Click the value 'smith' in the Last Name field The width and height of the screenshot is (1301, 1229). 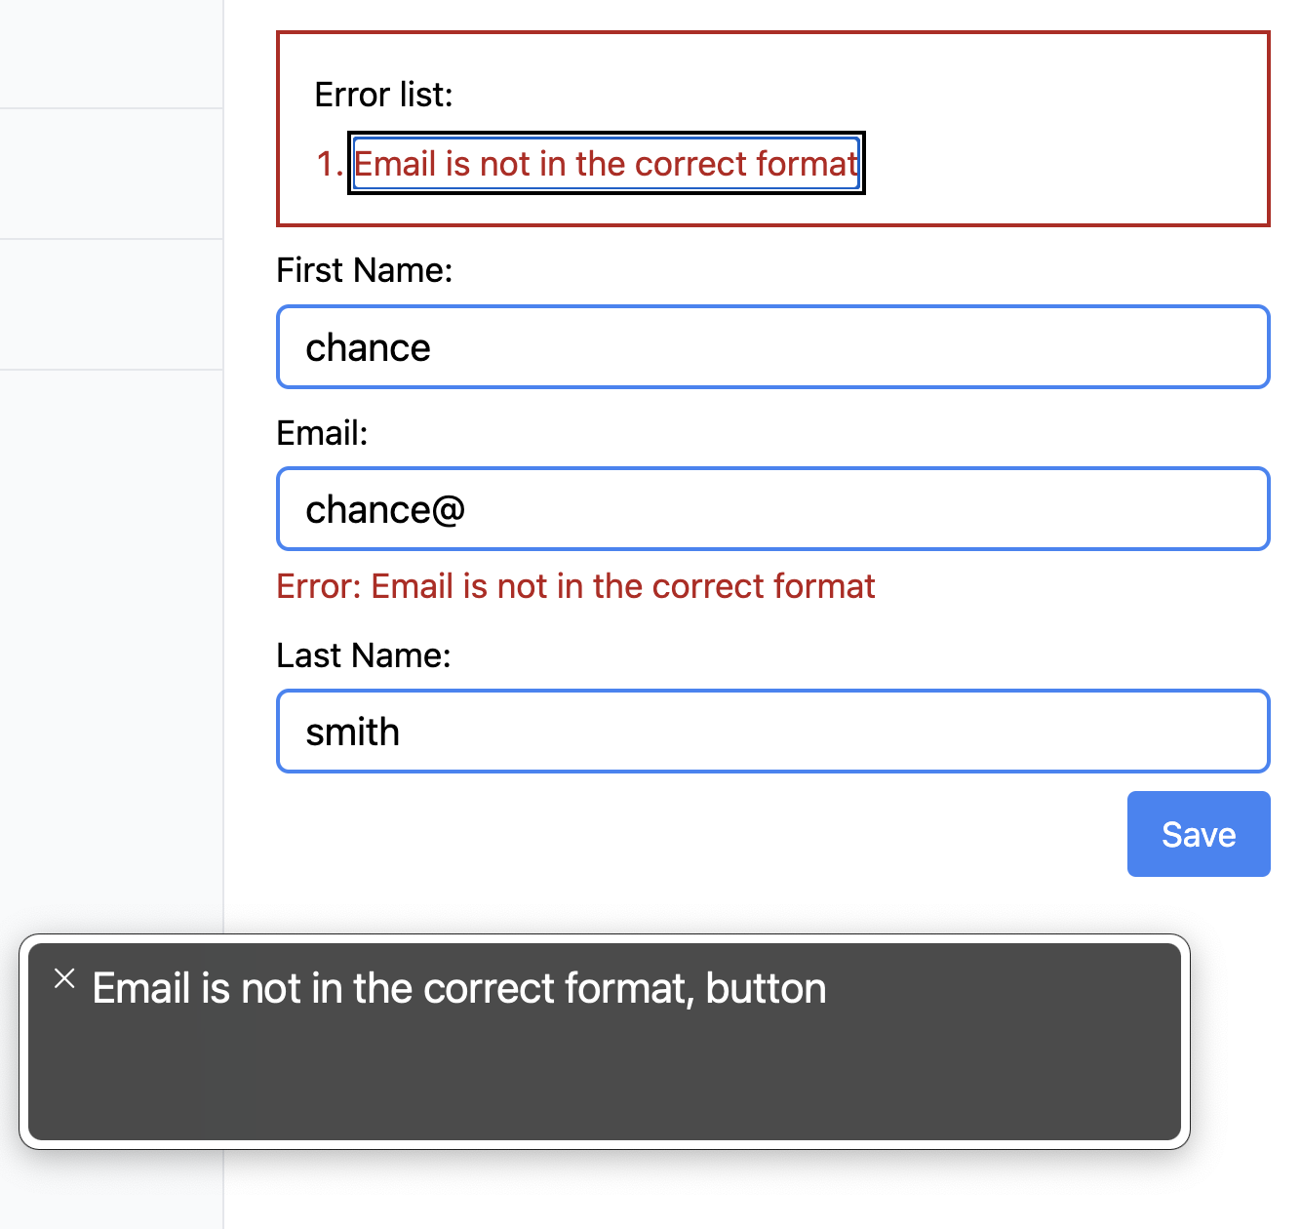(352, 731)
